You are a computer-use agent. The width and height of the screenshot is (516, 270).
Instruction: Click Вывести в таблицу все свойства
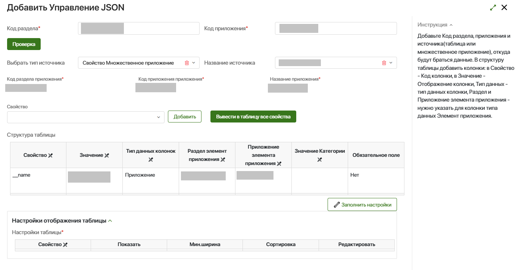tap(253, 117)
